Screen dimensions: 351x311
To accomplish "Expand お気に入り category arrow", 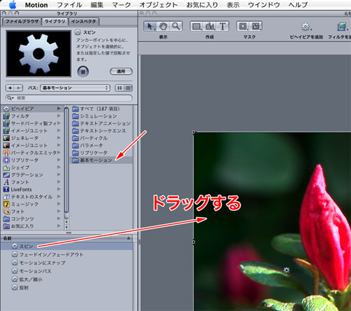I will [59, 226].
